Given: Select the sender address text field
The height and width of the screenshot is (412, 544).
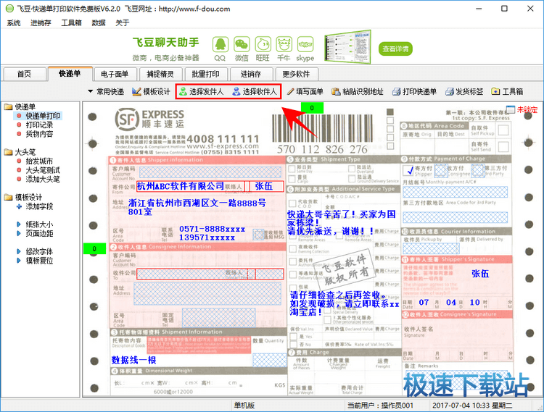Looking at the screenshot, I should (x=197, y=207).
